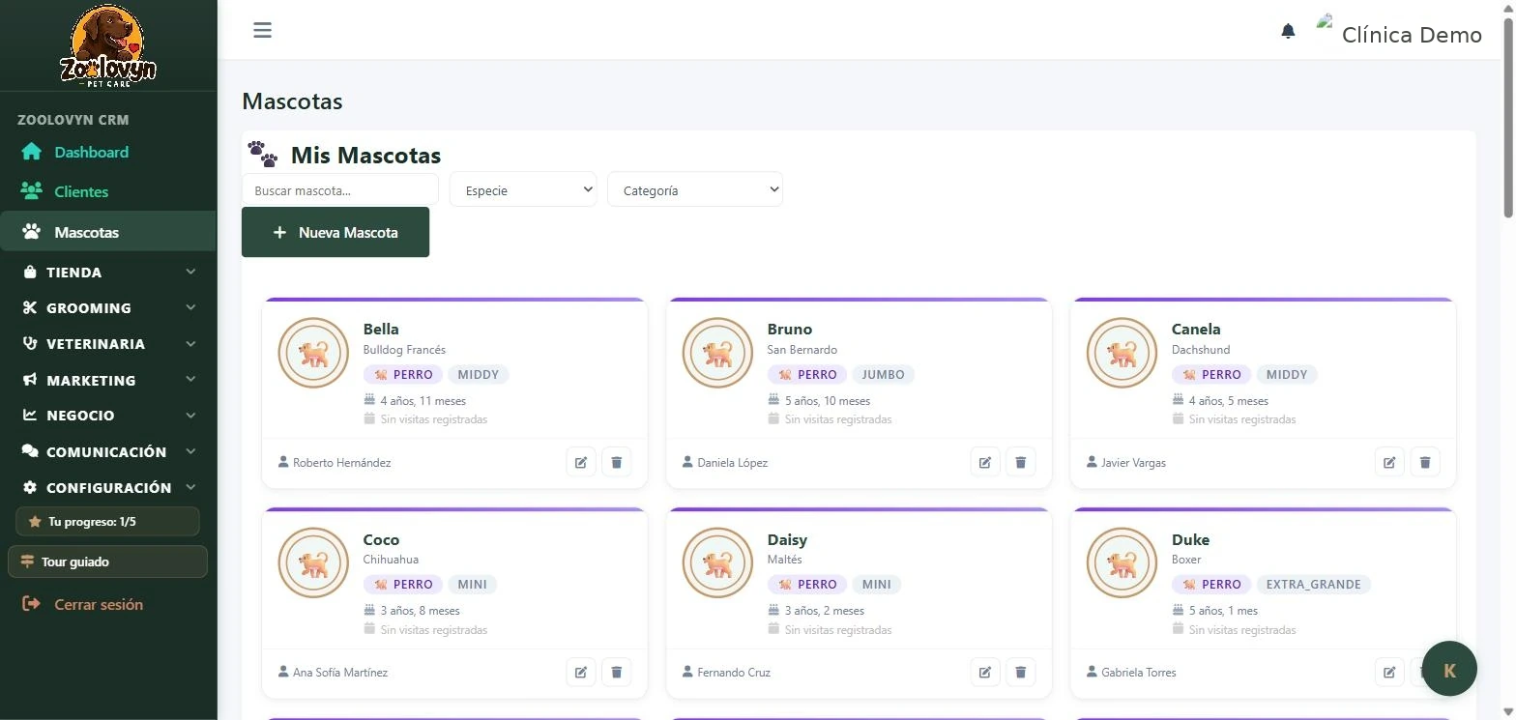Click the Chihuahua breed label

[x=391, y=560]
